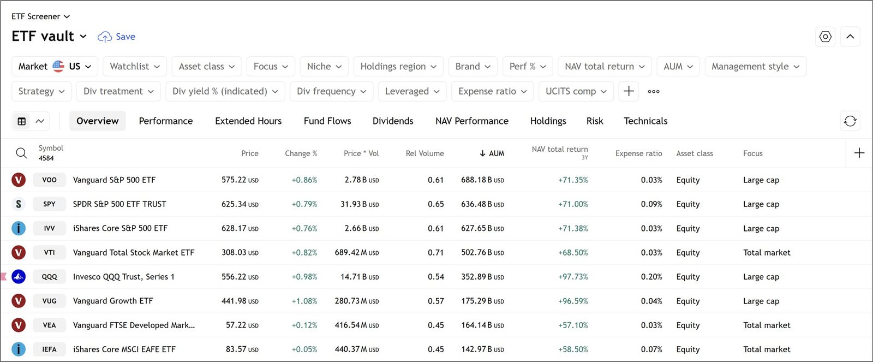Click the Vanguard logo for VOO
The image size is (873, 362).
(19, 180)
